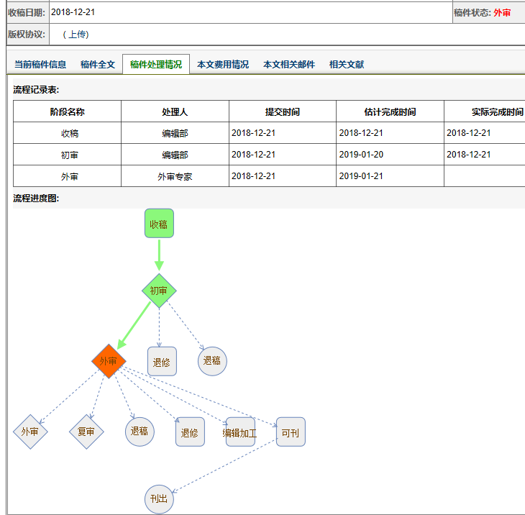Open the 稿件全文 tab
Viewport: 525px width, 515px height.
click(98, 64)
